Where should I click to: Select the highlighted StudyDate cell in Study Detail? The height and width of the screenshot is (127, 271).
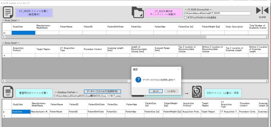23,33
